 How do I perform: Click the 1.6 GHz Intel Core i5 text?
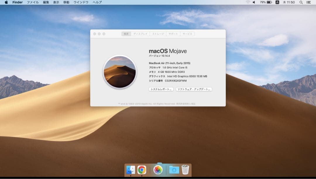(175, 68)
